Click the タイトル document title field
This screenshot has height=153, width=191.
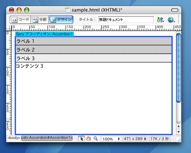[x=126, y=19]
